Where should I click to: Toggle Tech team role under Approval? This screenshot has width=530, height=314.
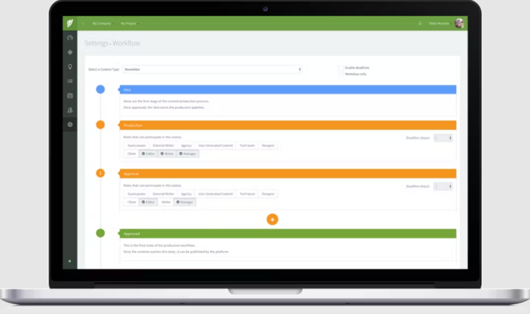247,194
